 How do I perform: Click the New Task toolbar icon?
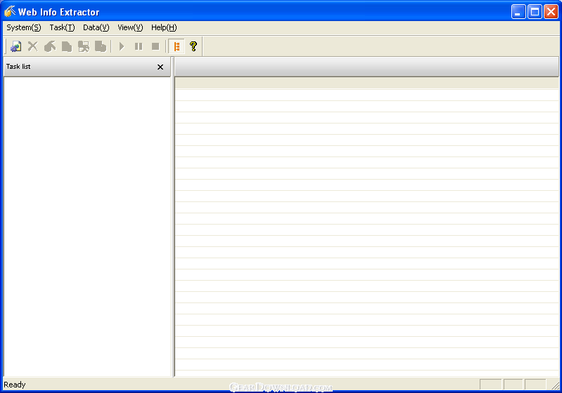(15, 46)
